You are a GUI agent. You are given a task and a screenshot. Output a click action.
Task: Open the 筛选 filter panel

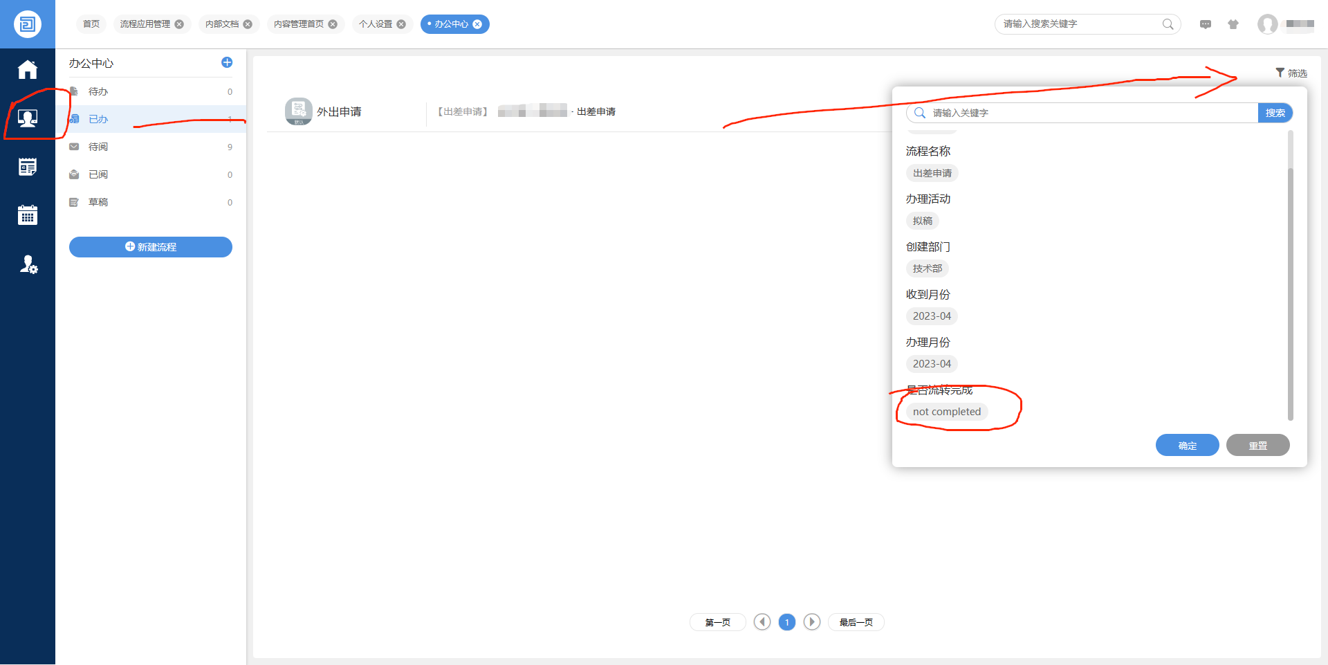(1291, 73)
